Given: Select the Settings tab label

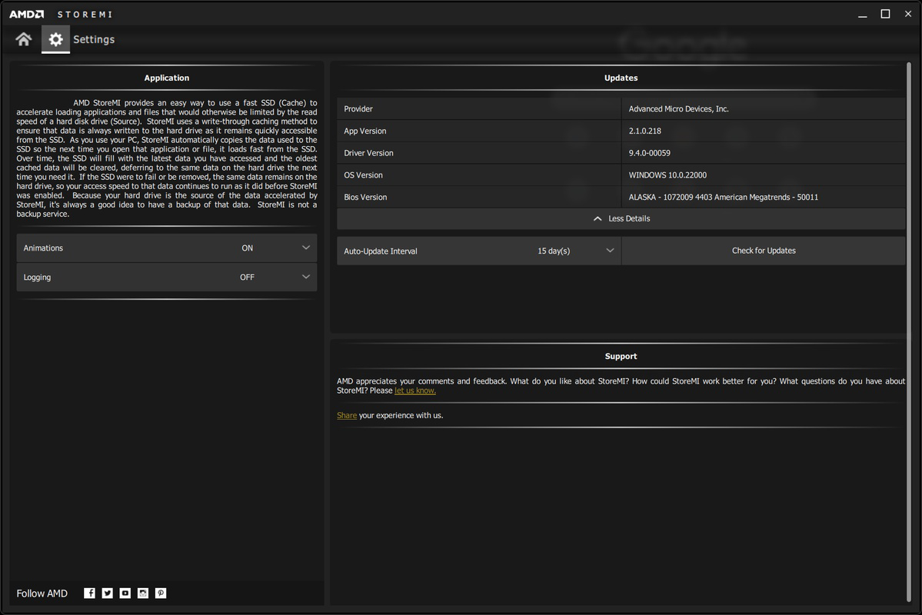Looking at the screenshot, I should pyautogui.click(x=94, y=39).
